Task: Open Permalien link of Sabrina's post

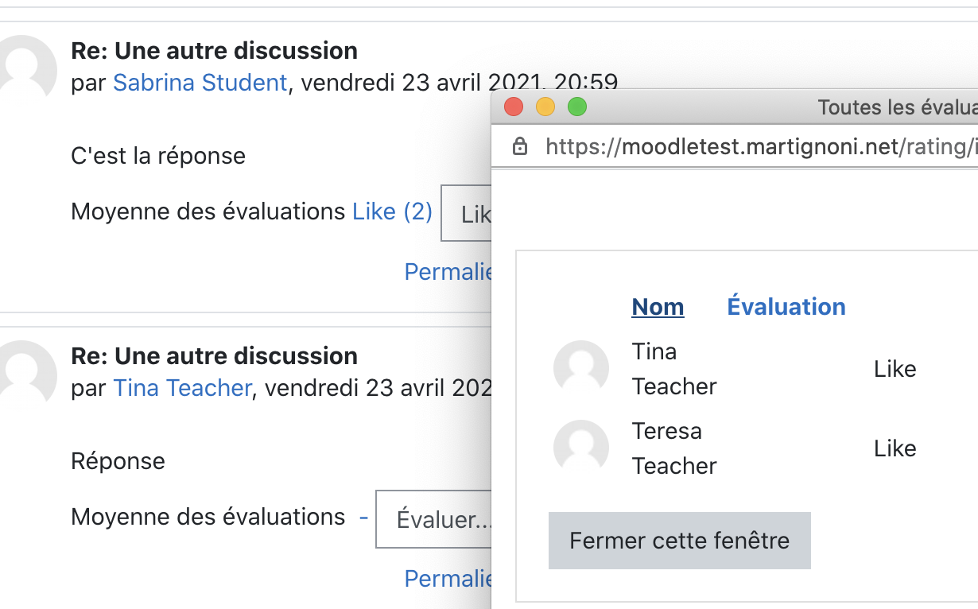Action: tap(448, 272)
